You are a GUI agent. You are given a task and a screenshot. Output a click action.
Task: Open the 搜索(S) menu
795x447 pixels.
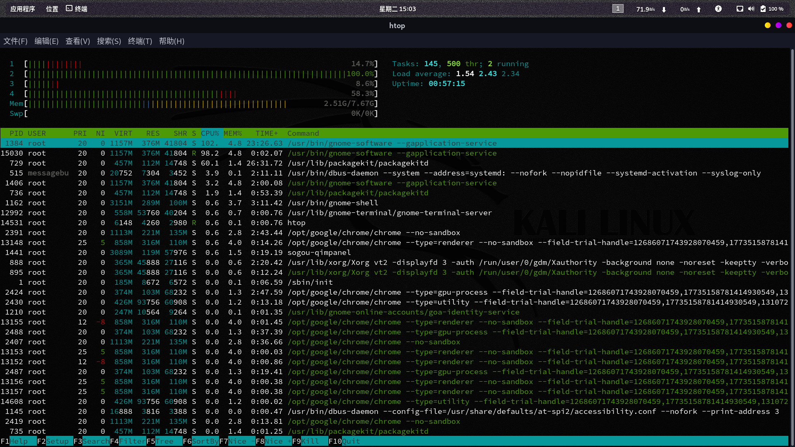109,41
